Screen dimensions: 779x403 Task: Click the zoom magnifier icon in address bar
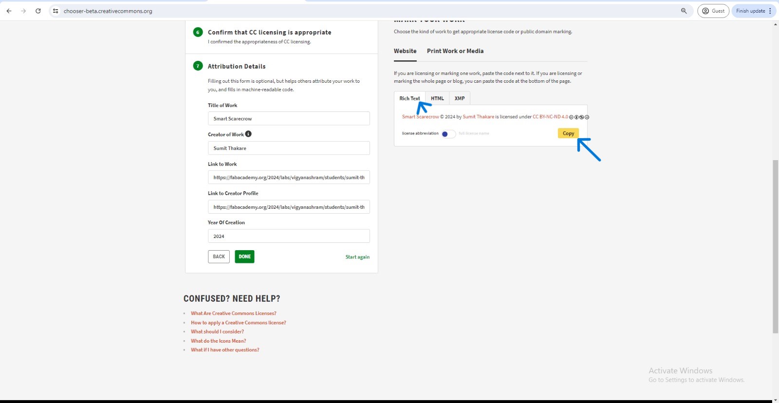pyautogui.click(x=684, y=11)
